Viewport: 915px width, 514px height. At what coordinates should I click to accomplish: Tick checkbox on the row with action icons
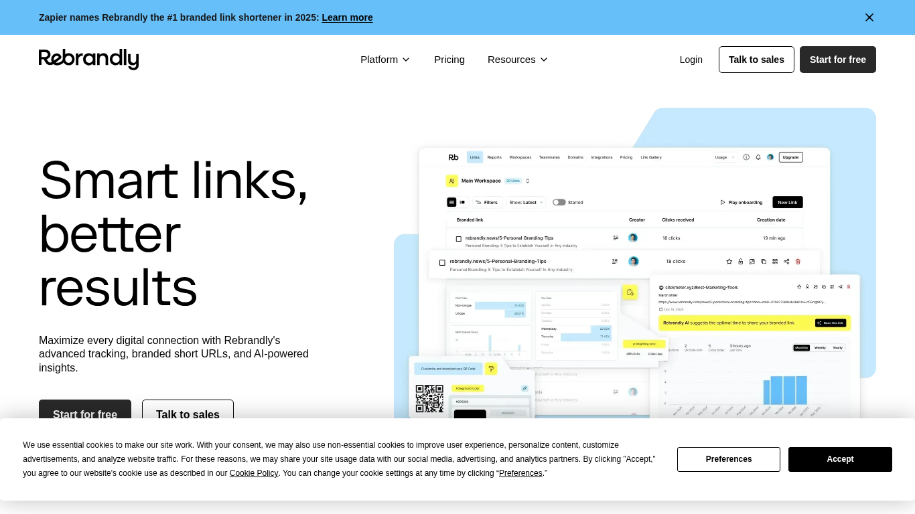pos(442,262)
